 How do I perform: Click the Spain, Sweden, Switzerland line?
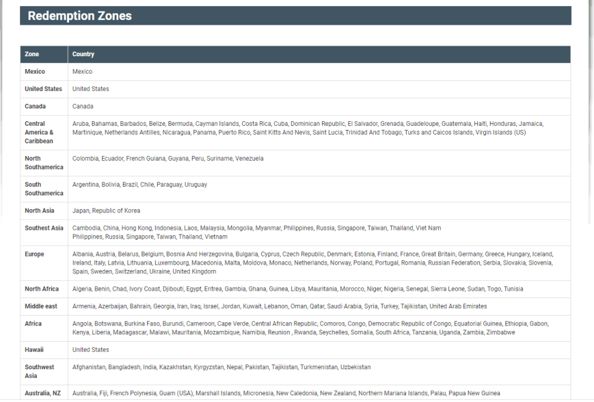(144, 271)
